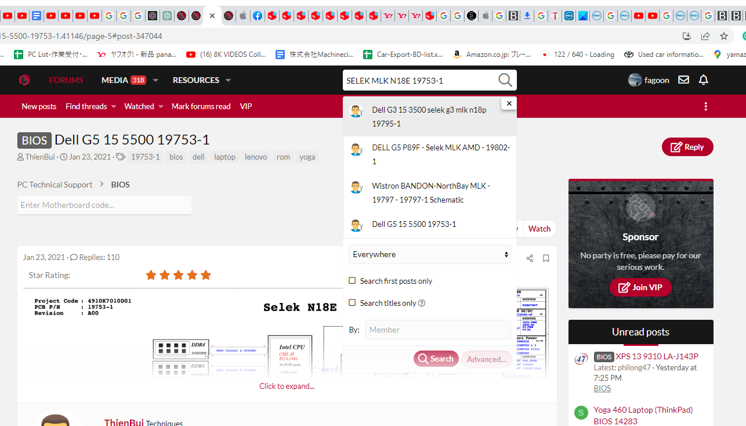
Task: Enable the Search first posts only checkbox
Action: coord(352,280)
